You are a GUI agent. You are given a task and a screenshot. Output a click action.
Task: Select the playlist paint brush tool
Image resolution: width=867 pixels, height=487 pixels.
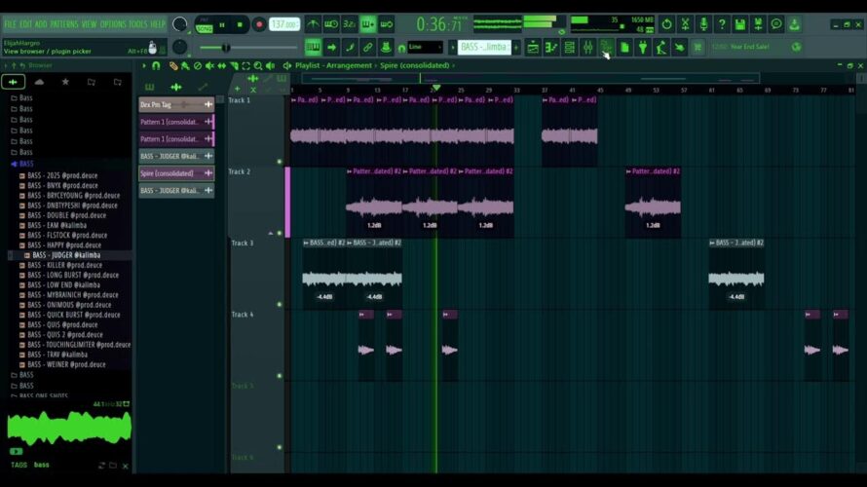[185, 66]
